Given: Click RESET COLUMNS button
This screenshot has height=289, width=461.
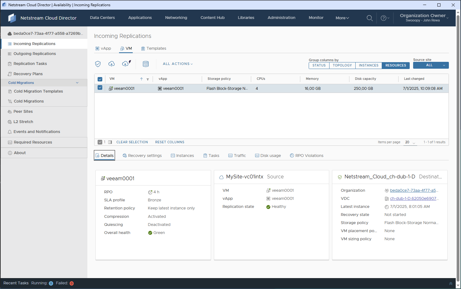Looking at the screenshot, I should tap(170, 142).
